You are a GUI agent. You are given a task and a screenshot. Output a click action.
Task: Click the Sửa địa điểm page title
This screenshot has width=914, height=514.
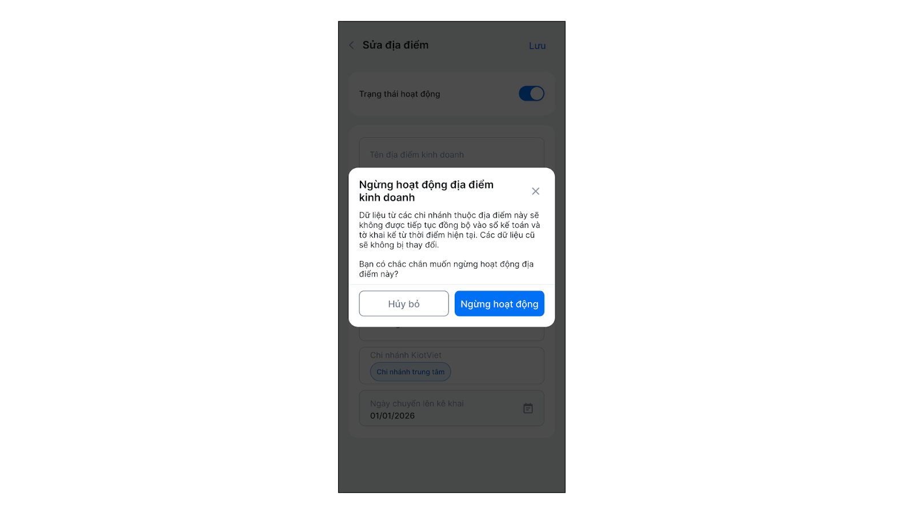point(395,45)
